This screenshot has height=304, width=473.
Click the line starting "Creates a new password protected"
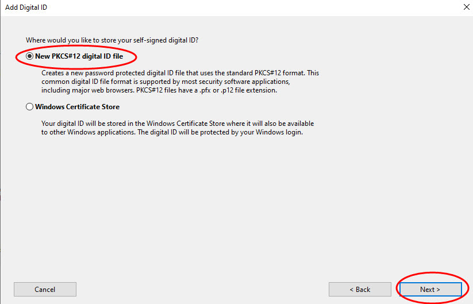180,73
